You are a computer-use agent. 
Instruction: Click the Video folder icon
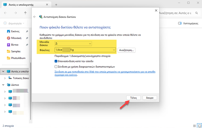(x=8, y=45)
